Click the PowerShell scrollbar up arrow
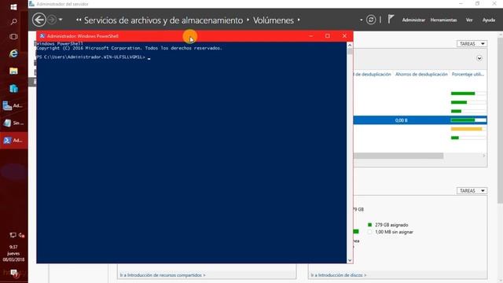The height and width of the screenshot is (283, 503). tap(350, 46)
